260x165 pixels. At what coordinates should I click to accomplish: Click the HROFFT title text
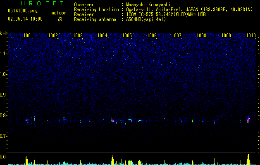click(42, 3)
